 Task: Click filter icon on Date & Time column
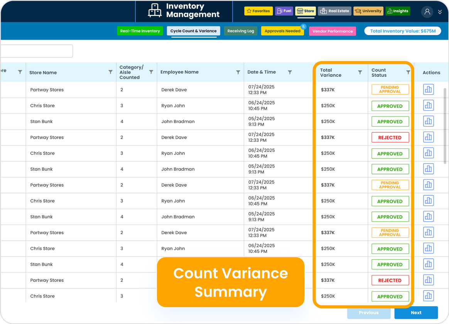290,72
